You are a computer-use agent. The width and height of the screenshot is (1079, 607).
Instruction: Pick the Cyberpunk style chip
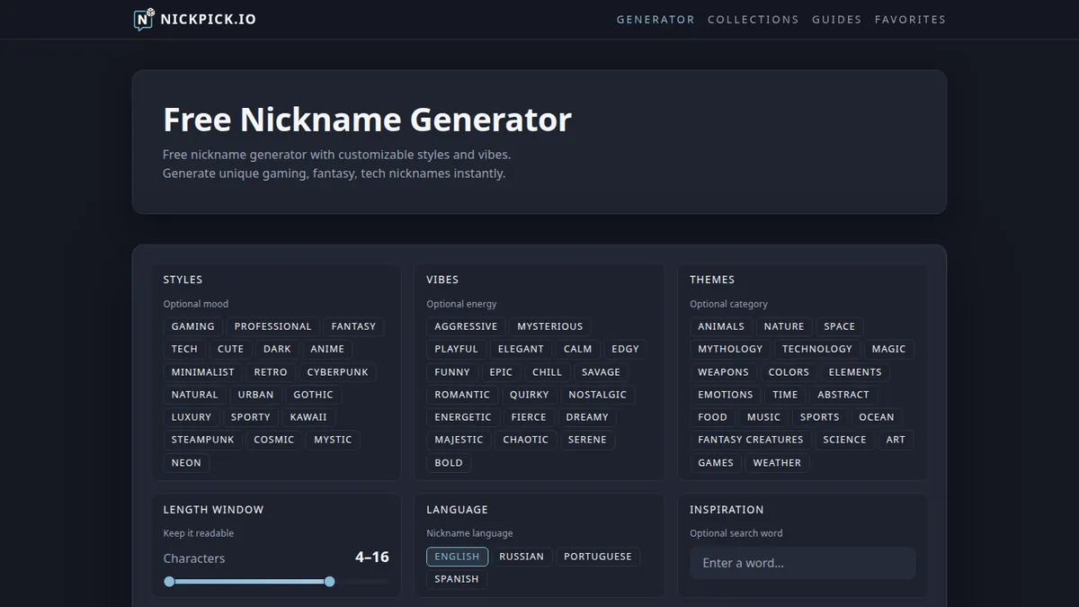(337, 372)
